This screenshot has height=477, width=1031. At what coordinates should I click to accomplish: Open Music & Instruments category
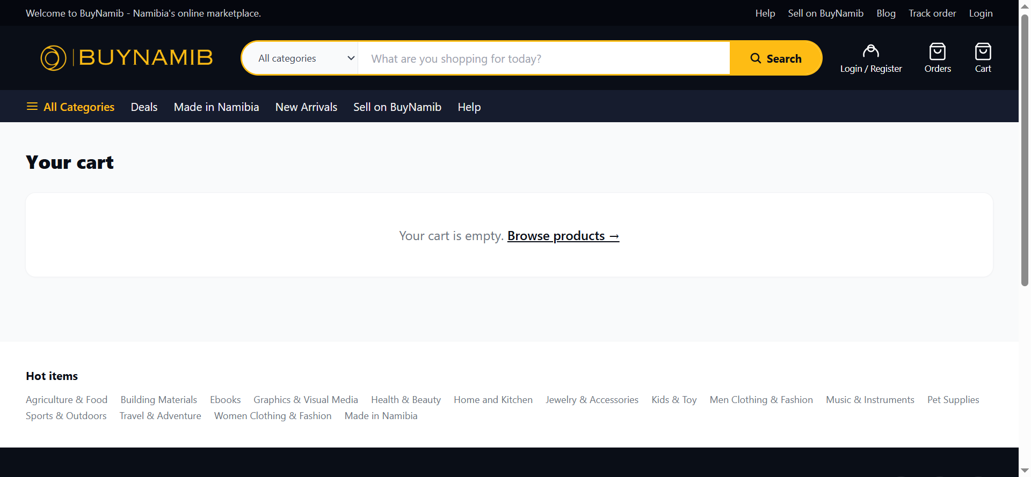point(870,400)
